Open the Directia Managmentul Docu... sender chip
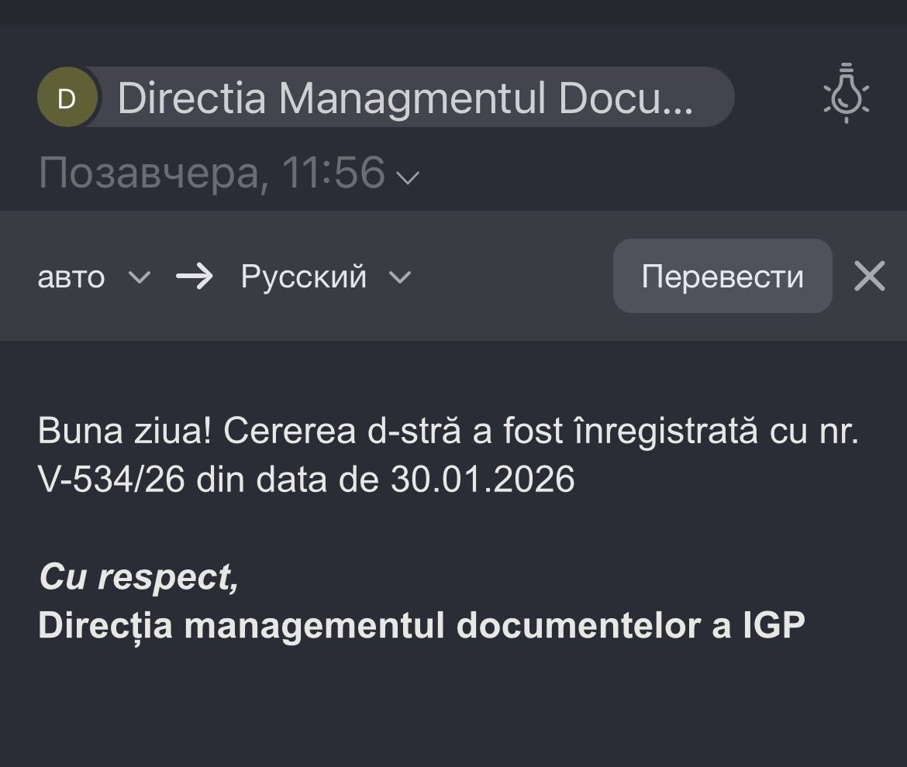907x767 pixels. (405, 98)
